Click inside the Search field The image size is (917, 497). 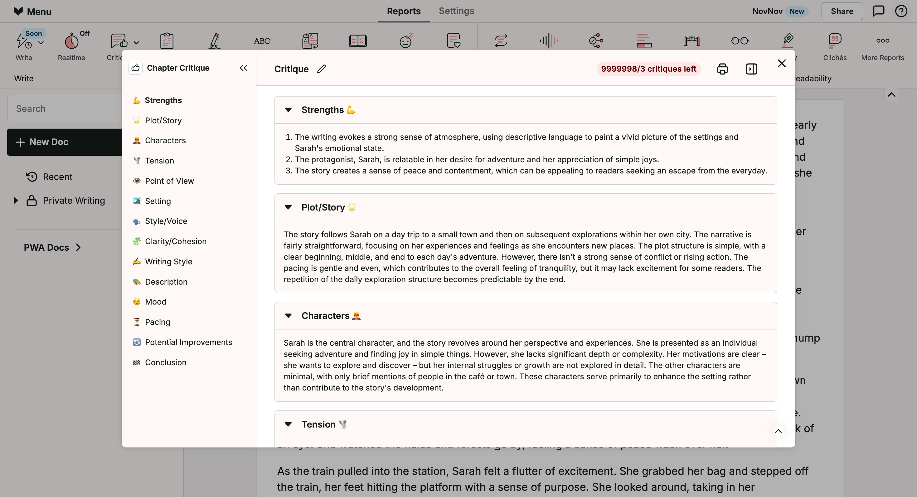tap(64, 108)
